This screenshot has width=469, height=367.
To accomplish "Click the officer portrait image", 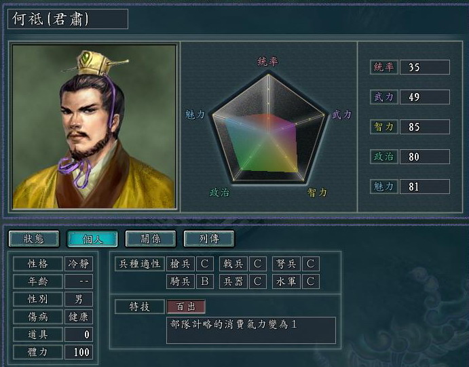I will tap(94, 127).
